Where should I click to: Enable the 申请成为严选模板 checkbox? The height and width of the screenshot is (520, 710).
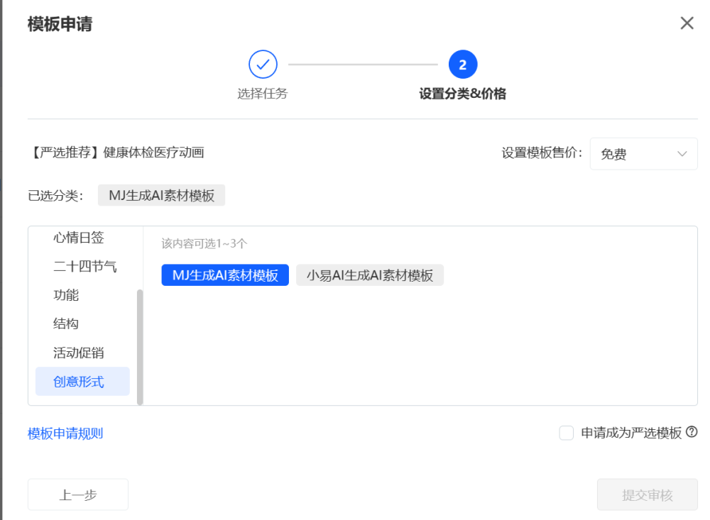(x=566, y=433)
